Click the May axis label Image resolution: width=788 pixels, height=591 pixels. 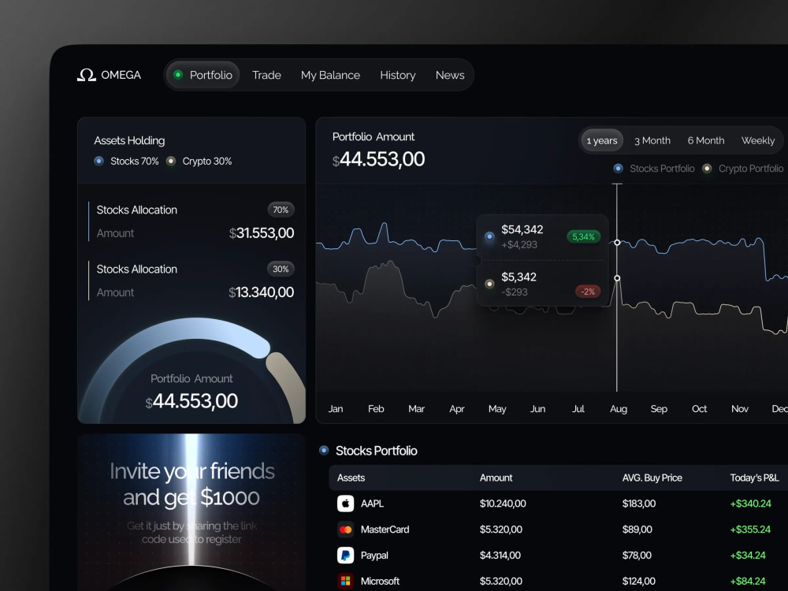(497, 408)
